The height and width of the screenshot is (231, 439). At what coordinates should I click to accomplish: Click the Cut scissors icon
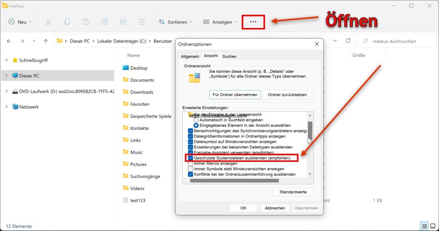[48, 22]
